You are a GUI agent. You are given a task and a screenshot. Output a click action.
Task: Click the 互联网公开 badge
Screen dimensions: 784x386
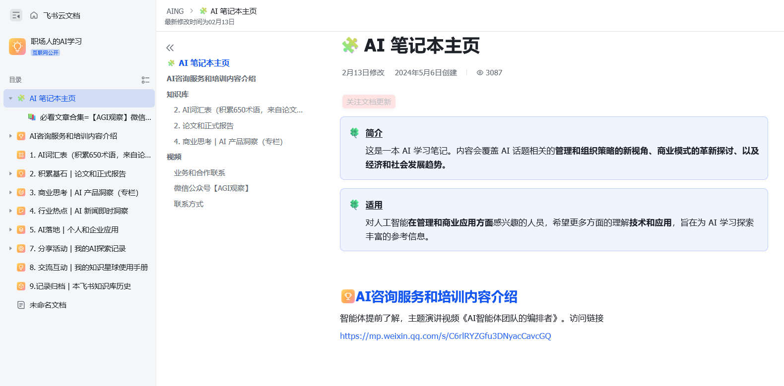pos(46,53)
